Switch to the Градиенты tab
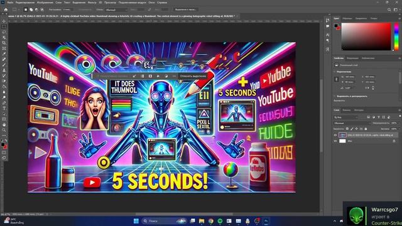The image size is (402, 226). click(361, 18)
